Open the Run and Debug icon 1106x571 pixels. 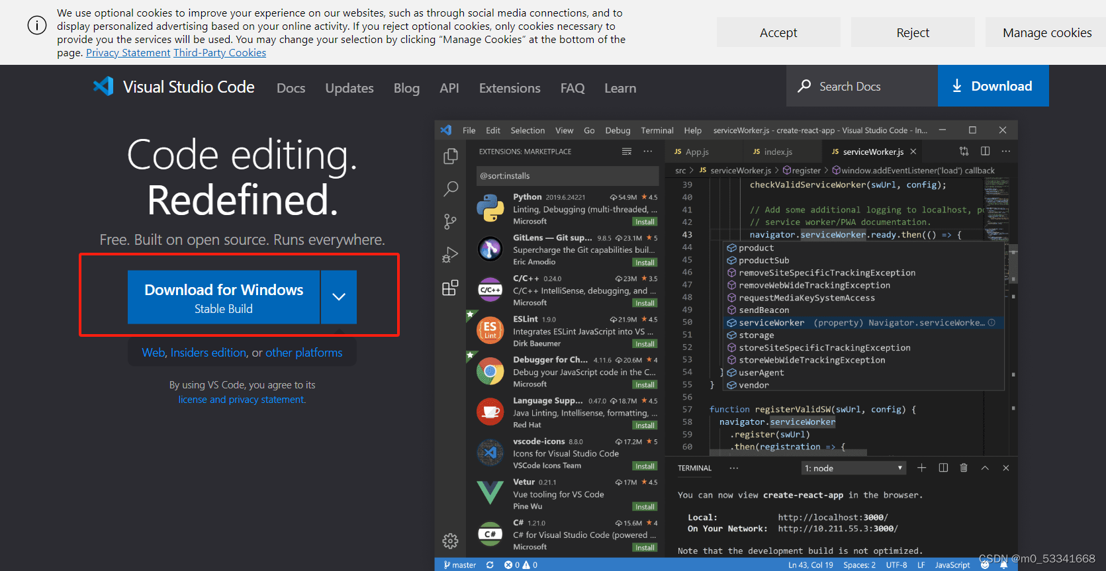coord(451,255)
